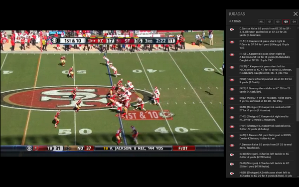
Task: Open play 'P.Dawson kicks 65 yards from SF 35'
Action: click(x=261, y=146)
